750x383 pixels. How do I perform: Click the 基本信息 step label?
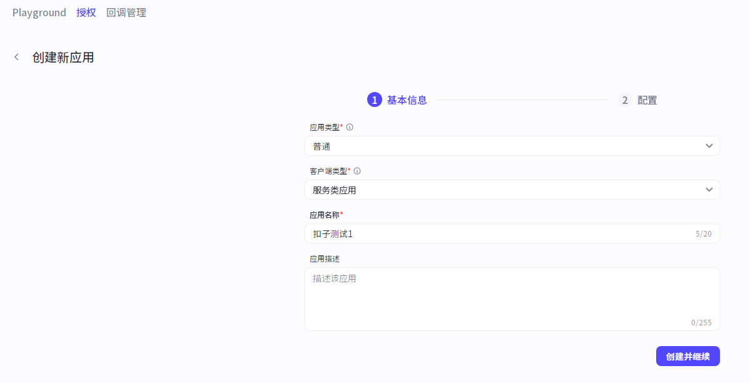click(407, 100)
